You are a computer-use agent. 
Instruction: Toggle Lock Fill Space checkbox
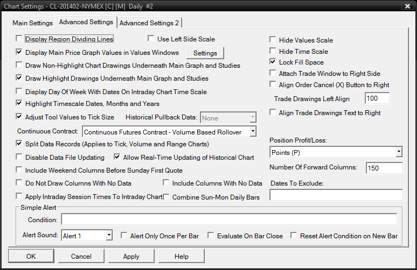pos(273,62)
